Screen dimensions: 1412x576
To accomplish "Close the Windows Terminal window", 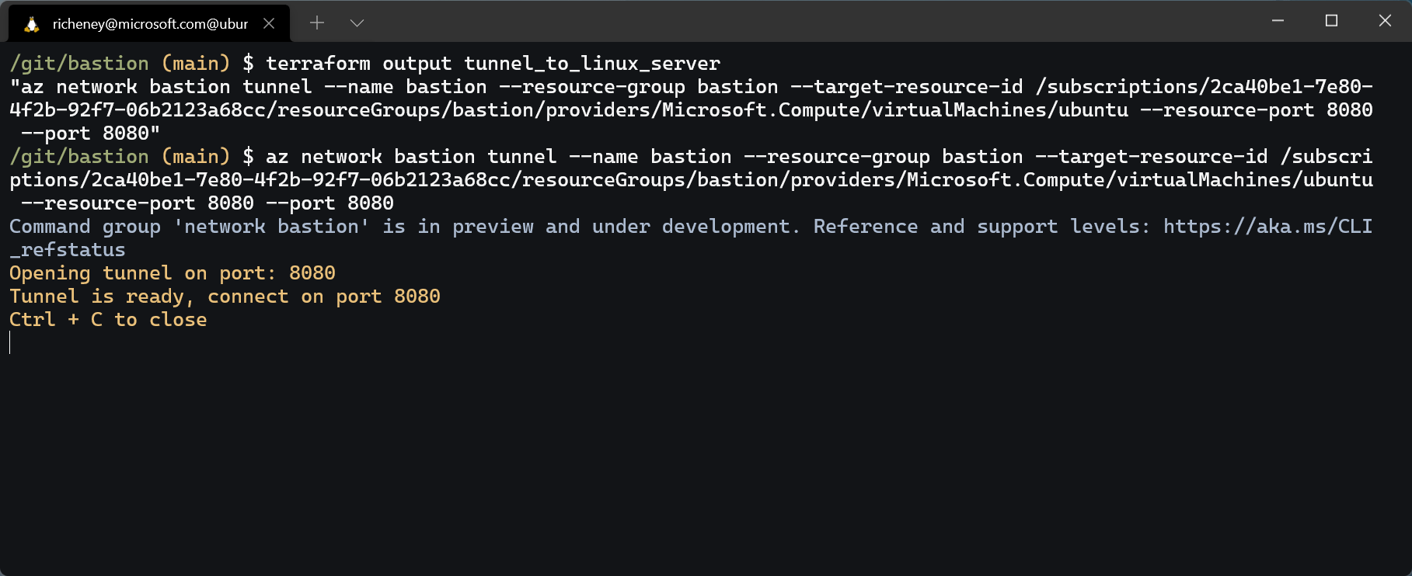I will click(x=1385, y=21).
